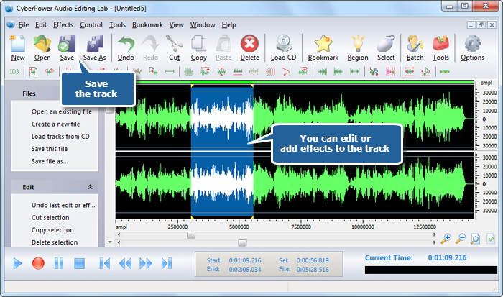Open the Window menu

click(x=203, y=24)
